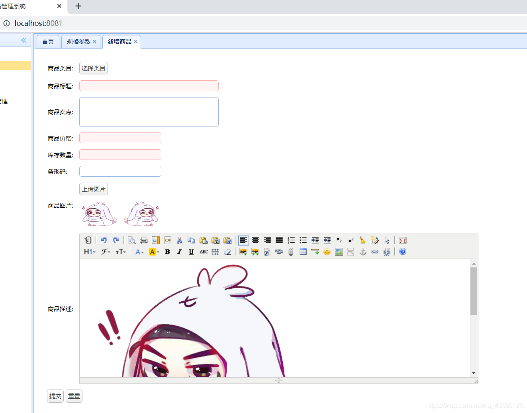Click 选择类目 button
The height and width of the screenshot is (413, 527).
coord(94,68)
